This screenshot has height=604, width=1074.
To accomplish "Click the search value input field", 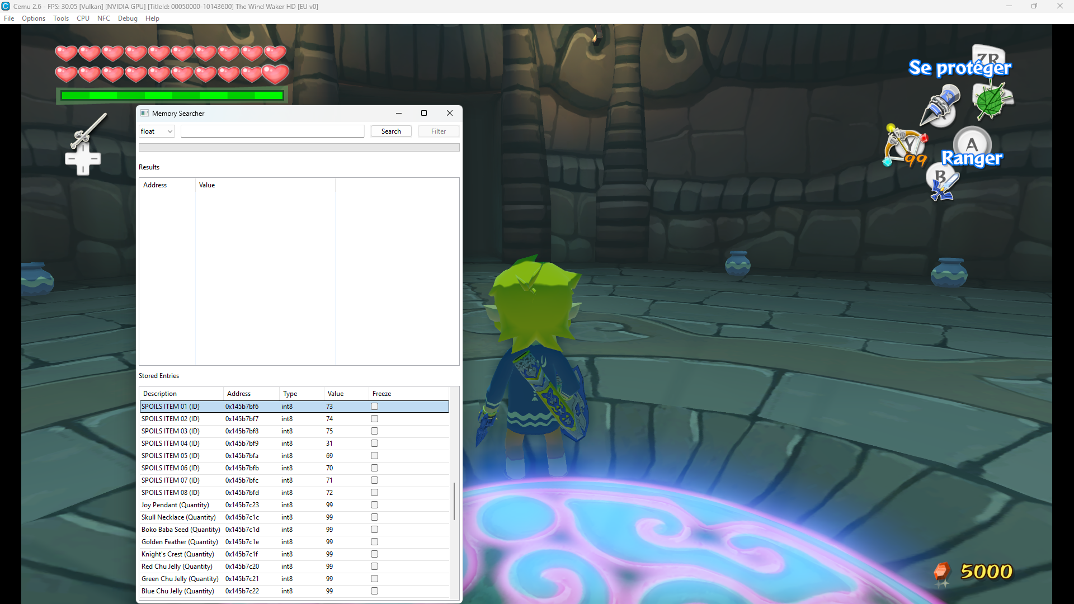I will coord(272,131).
